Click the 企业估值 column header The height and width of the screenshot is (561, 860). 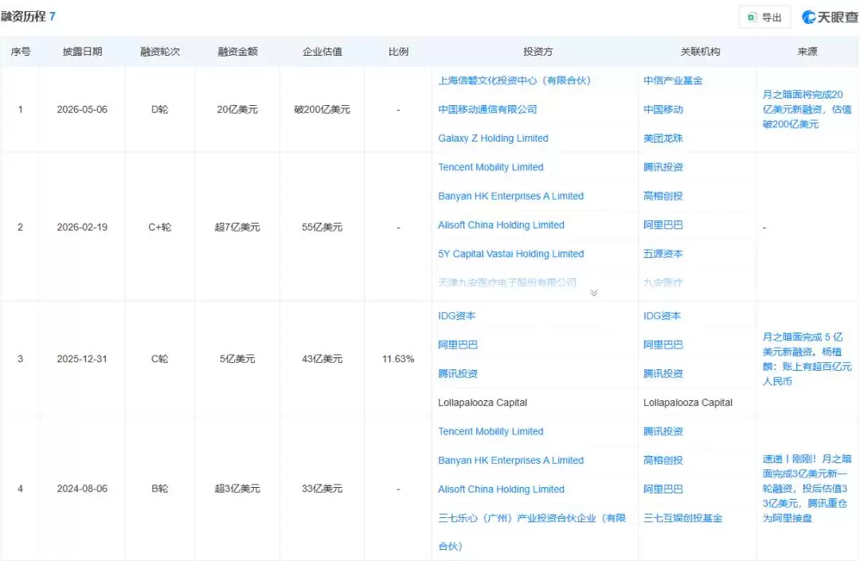click(x=322, y=52)
